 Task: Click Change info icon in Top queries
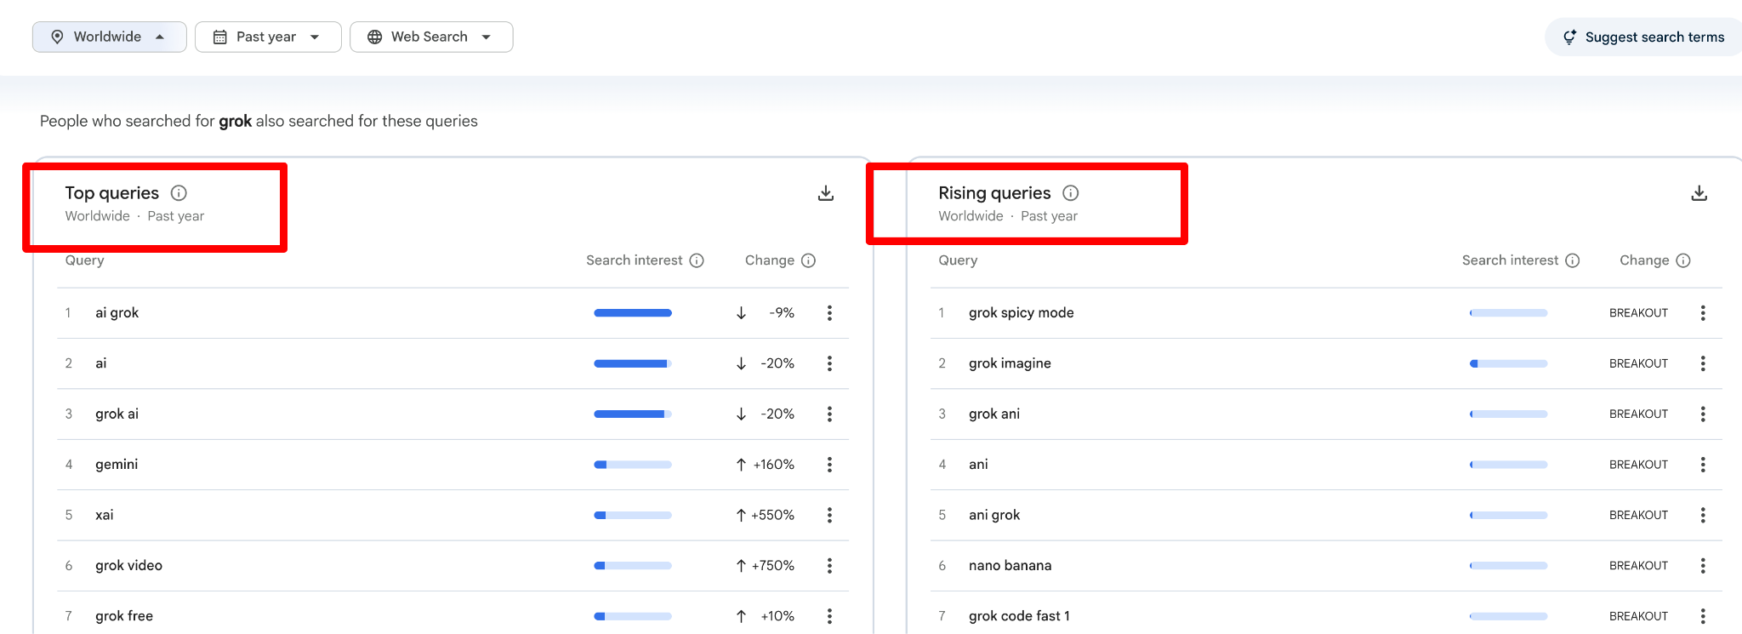pyautogui.click(x=809, y=260)
